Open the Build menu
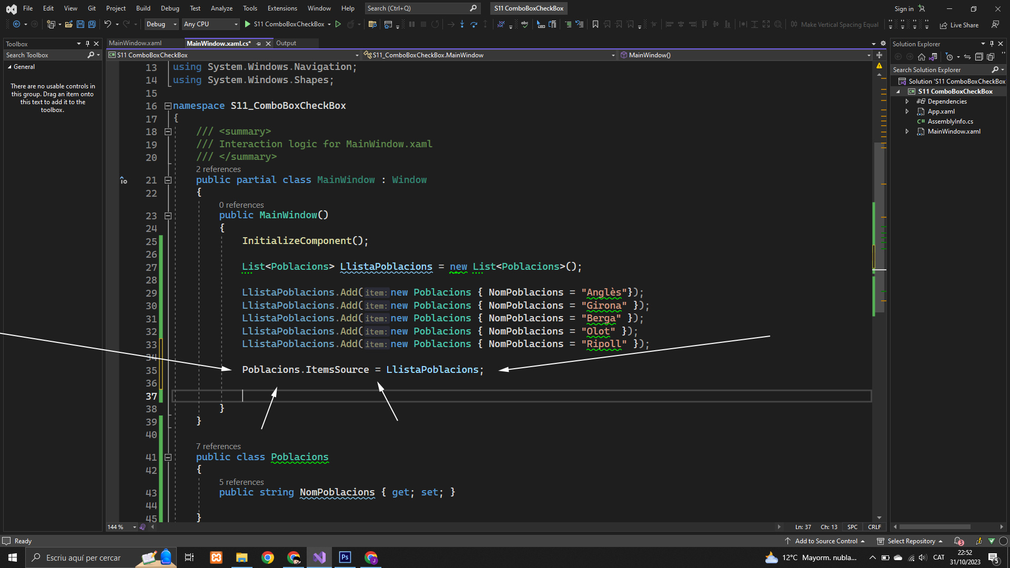 tap(143, 8)
